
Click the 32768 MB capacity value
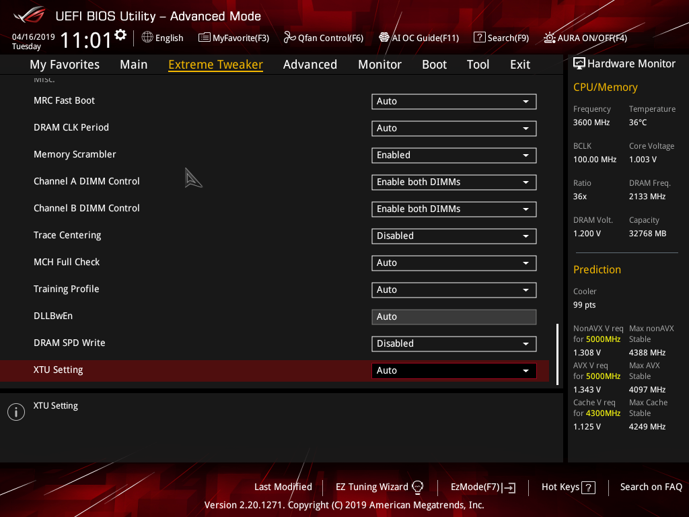tap(647, 234)
